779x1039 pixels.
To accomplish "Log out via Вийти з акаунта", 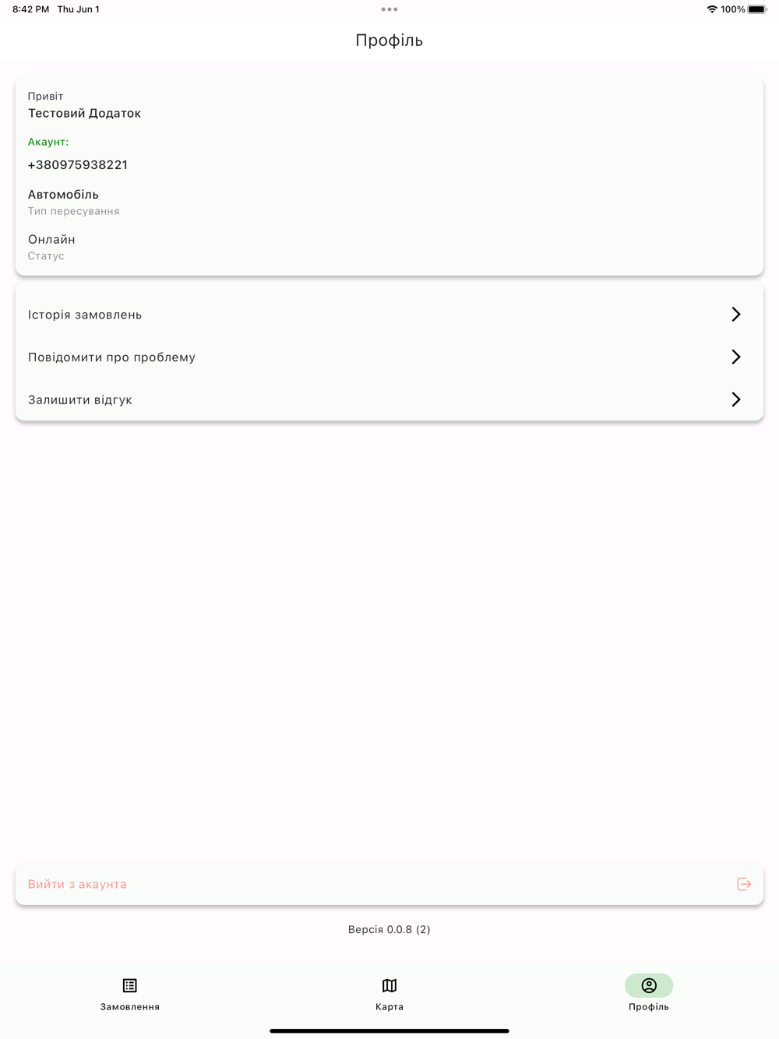I will 389,884.
